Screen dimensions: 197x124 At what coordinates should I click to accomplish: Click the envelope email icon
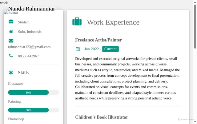pos(11,41)
